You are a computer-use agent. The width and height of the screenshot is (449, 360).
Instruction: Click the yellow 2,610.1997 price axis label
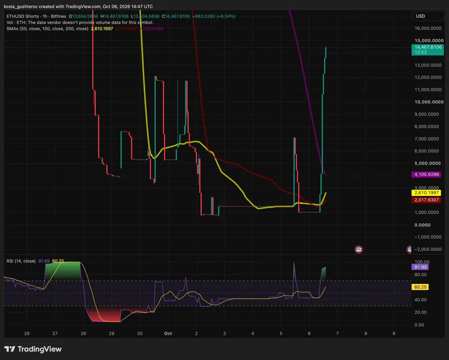[427, 193]
